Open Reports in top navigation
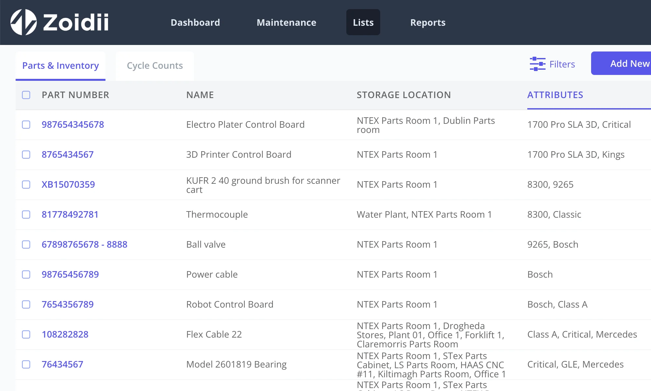Viewport: 651px width, 391px height. tap(428, 22)
